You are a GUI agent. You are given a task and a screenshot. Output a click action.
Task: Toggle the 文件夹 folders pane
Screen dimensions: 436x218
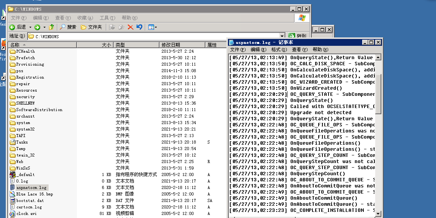click(x=91, y=27)
